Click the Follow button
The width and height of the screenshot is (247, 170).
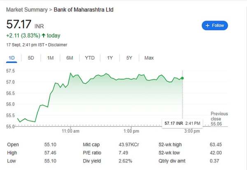click(x=214, y=26)
